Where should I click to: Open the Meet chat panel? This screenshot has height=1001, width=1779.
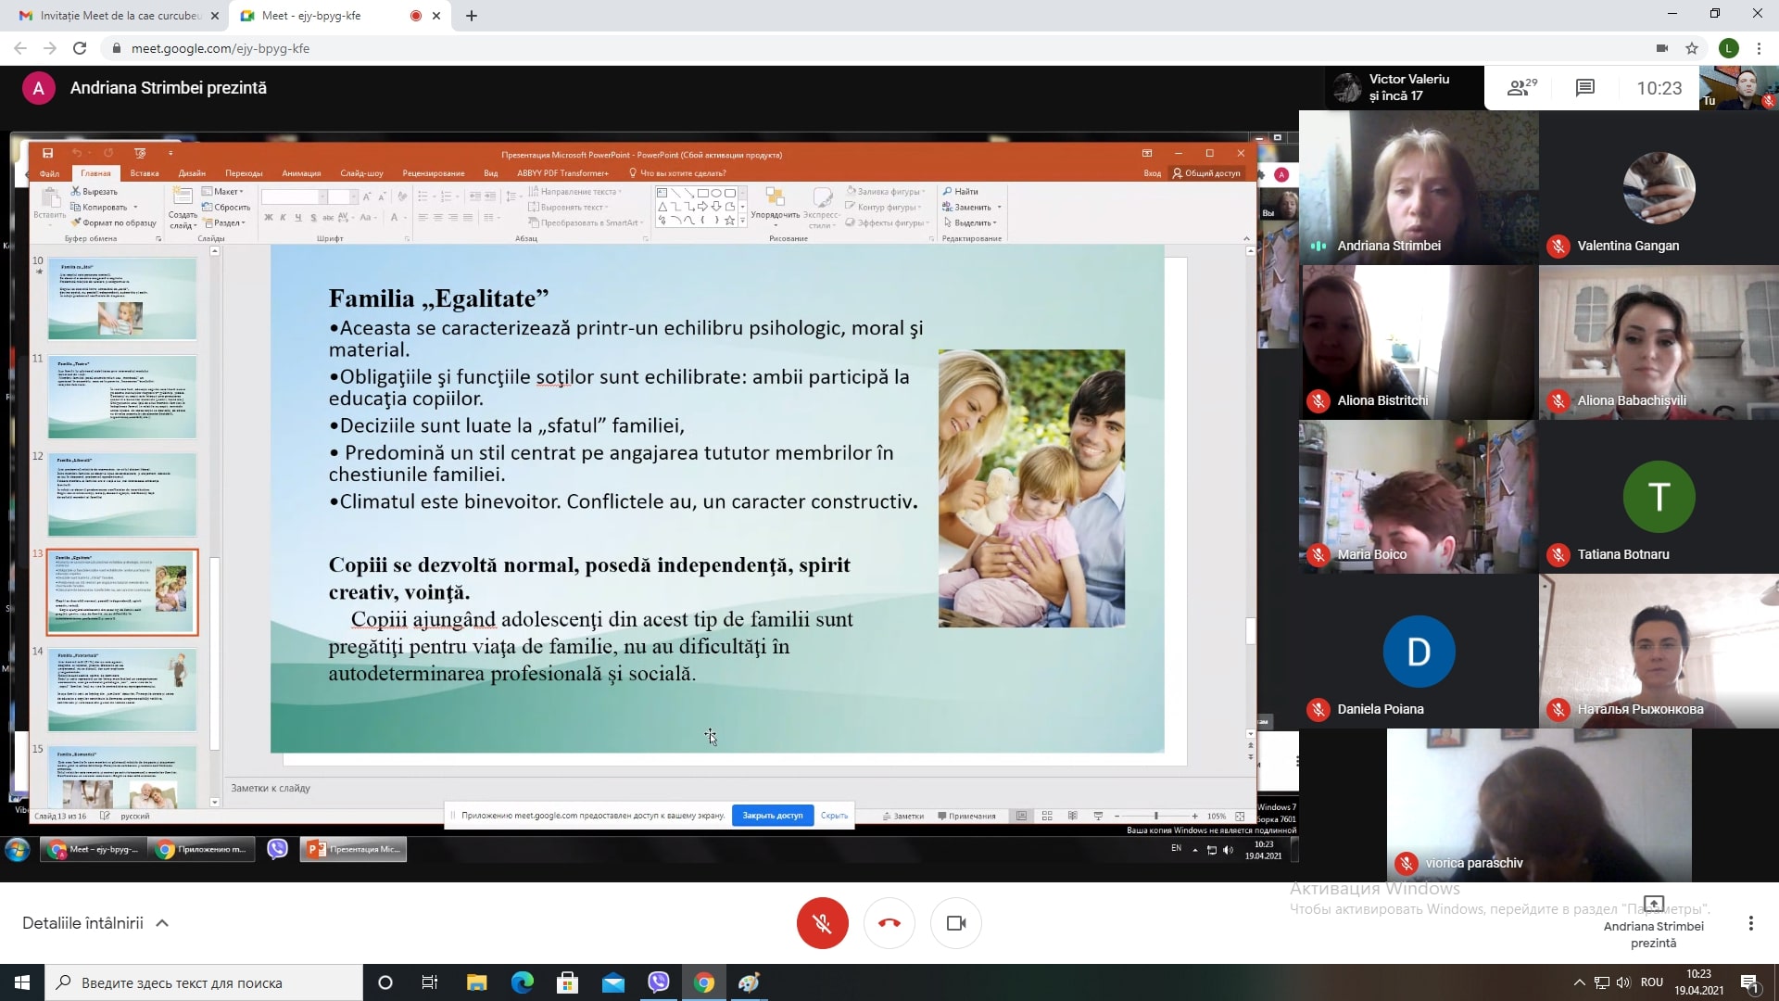point(1584,88)
